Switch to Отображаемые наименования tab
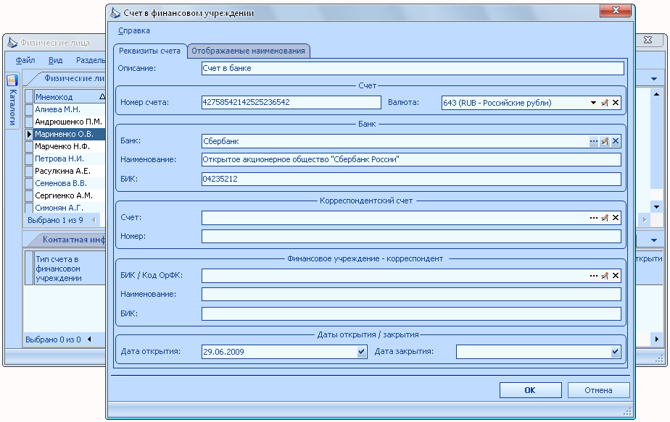The width and height of the screenshot is (670, 422). [x=248, y=51]
